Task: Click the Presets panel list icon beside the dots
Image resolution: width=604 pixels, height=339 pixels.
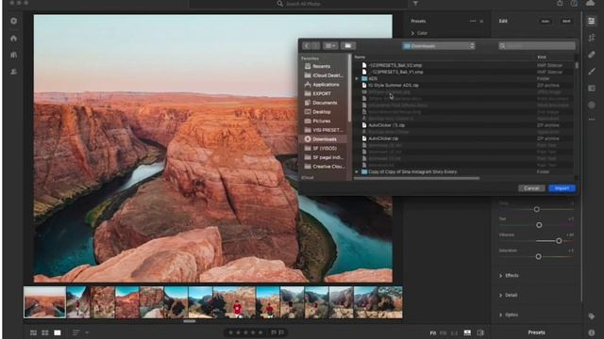Action: pos(481,21)
